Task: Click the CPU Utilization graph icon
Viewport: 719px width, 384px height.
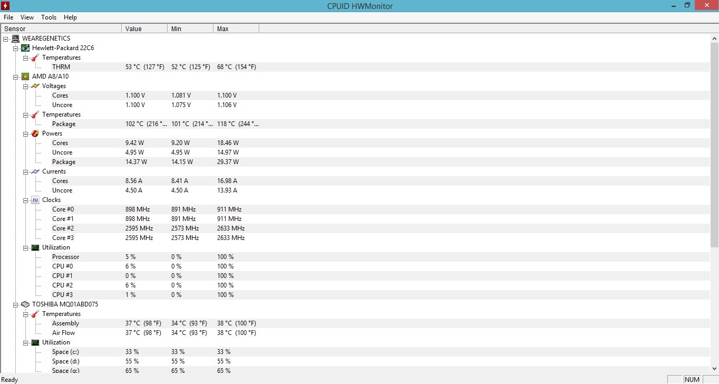Action: click(35, 247)
